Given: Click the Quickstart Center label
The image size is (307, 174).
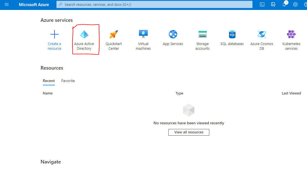Looking at the screenshot, I should [x=114, y=46].
